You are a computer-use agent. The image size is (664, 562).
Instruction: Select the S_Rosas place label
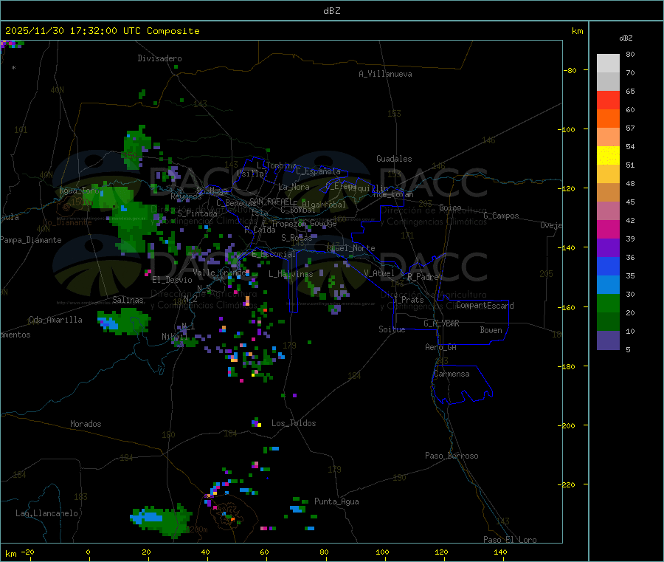click(x=297, y=238)
